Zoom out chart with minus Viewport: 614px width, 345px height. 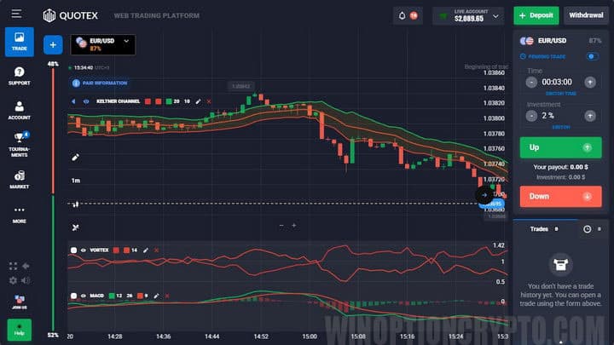click(281, 225)
